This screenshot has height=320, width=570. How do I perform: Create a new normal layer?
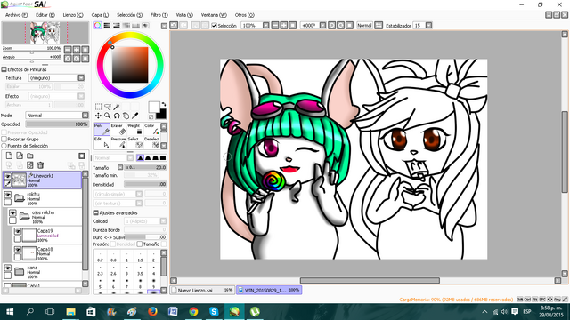(9, 156)
